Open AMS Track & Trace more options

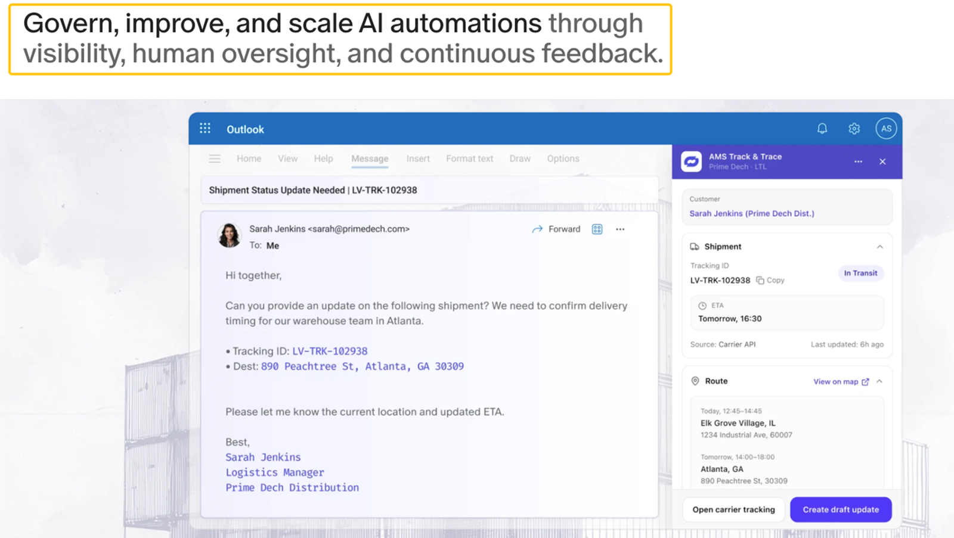[858, 161]
